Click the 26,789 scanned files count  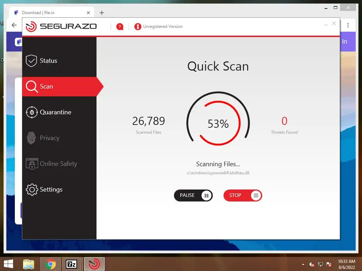[x=148, y=121]
